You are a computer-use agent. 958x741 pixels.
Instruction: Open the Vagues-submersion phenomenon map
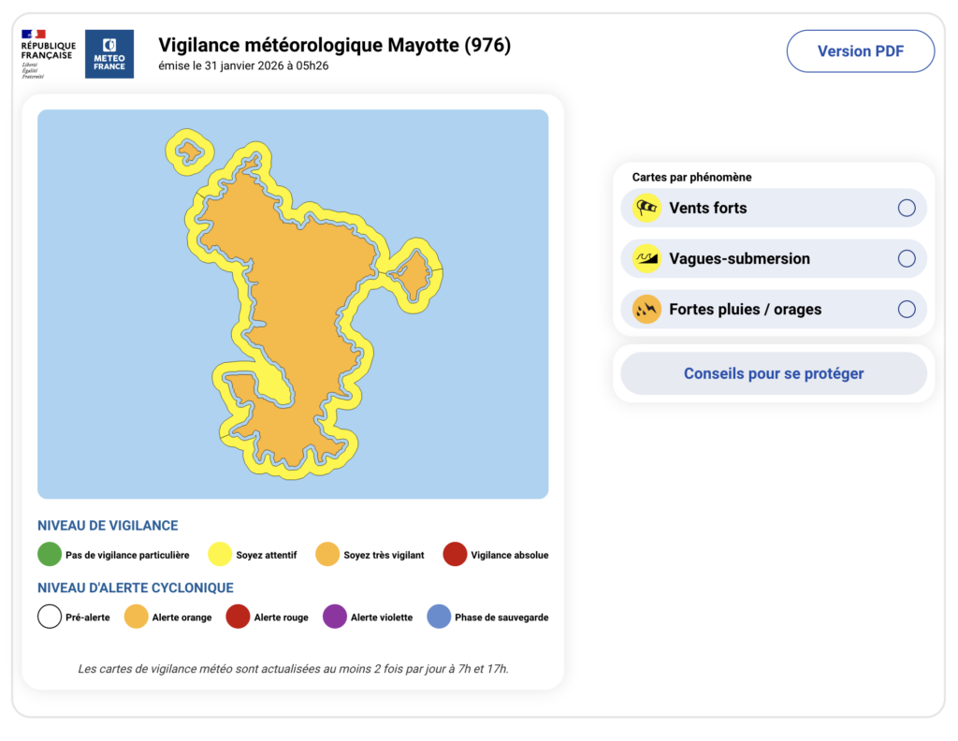(x=739, y=258)
